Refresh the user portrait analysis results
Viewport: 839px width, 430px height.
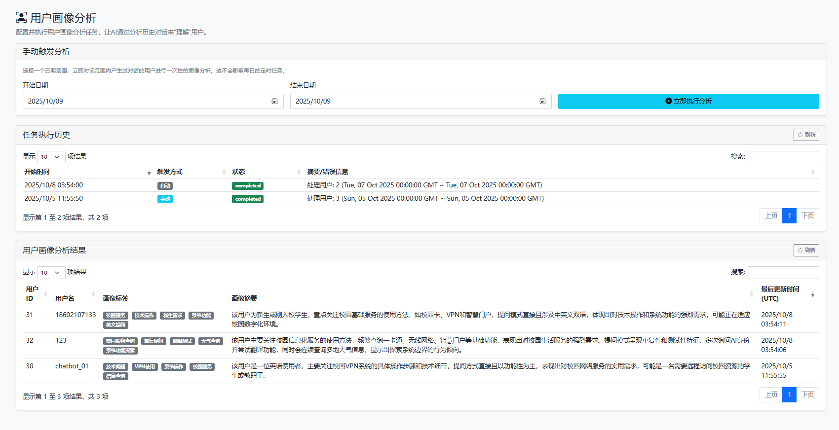[x=806, y=251]
